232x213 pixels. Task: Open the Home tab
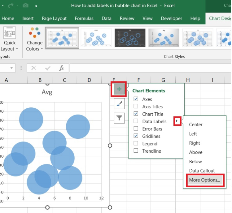pos(8,18)
